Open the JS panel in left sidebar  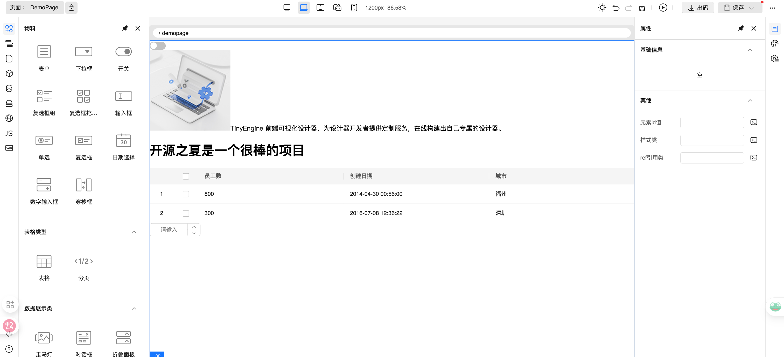pos(9,133)
